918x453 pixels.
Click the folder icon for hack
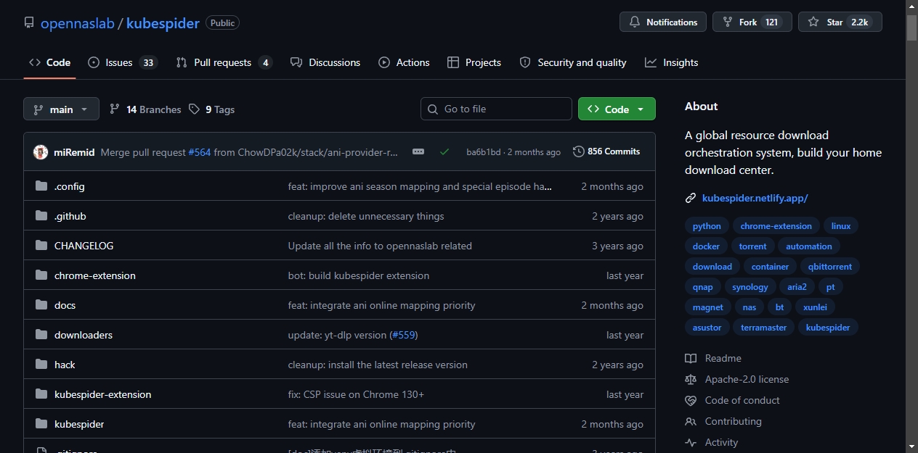tap(41, 365)
